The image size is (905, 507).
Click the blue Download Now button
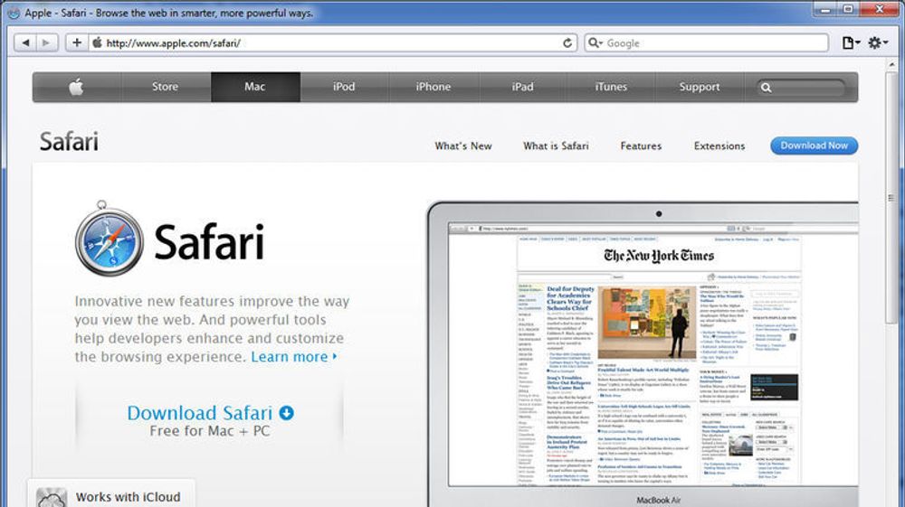(x=814, y=146)
